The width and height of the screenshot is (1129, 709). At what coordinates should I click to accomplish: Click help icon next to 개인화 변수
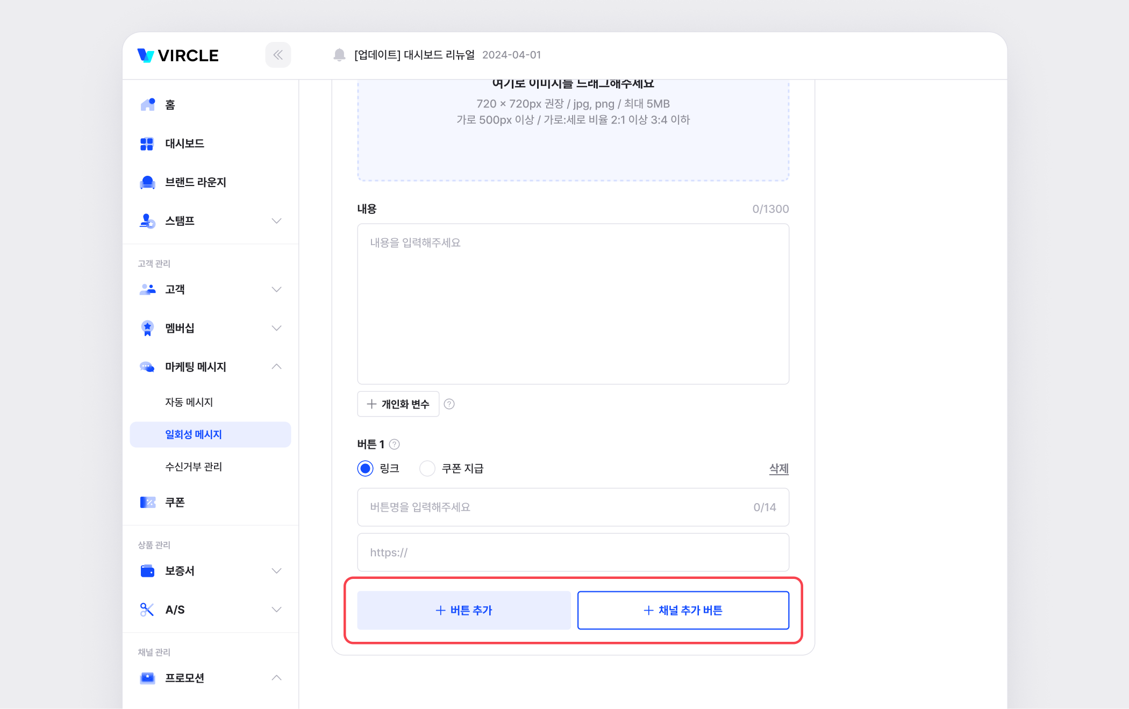point(449,404)
